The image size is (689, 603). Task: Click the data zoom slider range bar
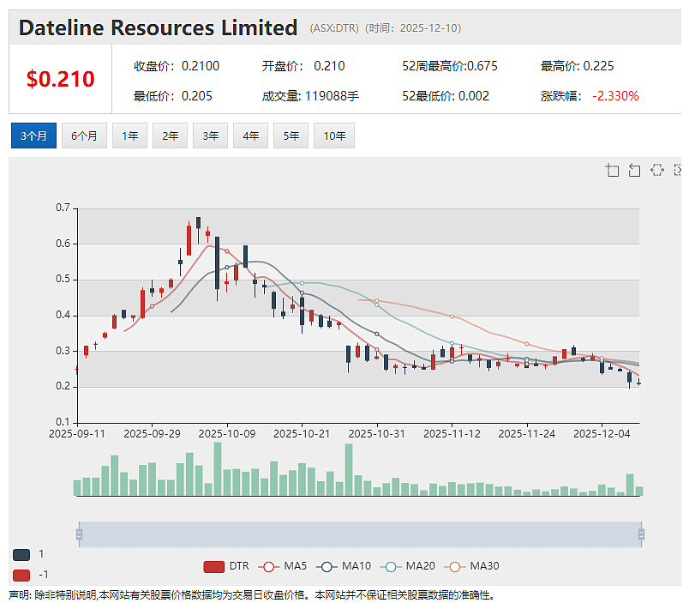[x=360, y=534]
